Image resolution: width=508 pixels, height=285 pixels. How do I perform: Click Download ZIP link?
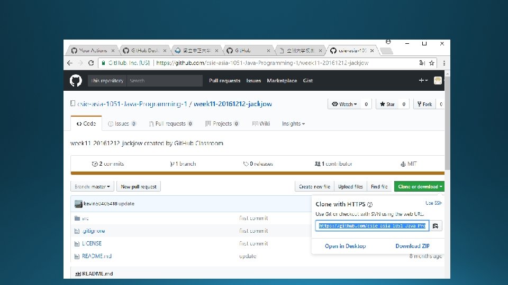pyautogui.click(x=412, y=246)
